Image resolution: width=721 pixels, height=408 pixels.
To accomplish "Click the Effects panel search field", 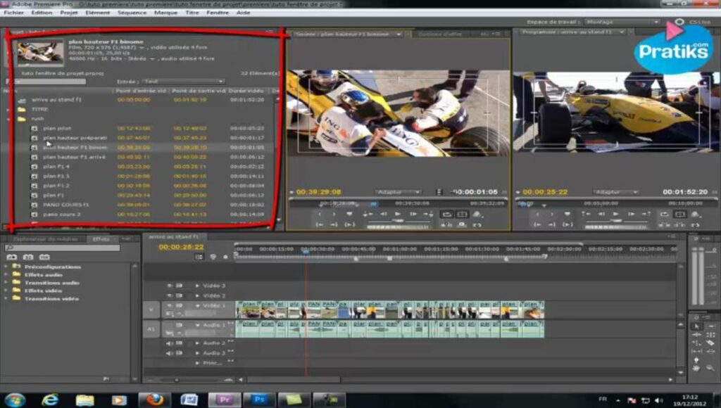I will point(63,248).
